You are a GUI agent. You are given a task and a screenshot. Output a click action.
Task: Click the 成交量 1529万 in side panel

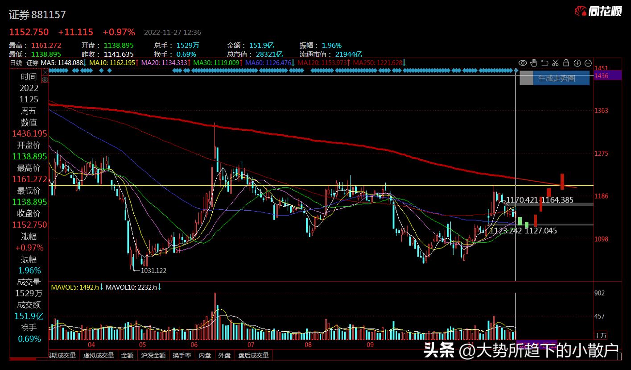coord(29,293)
